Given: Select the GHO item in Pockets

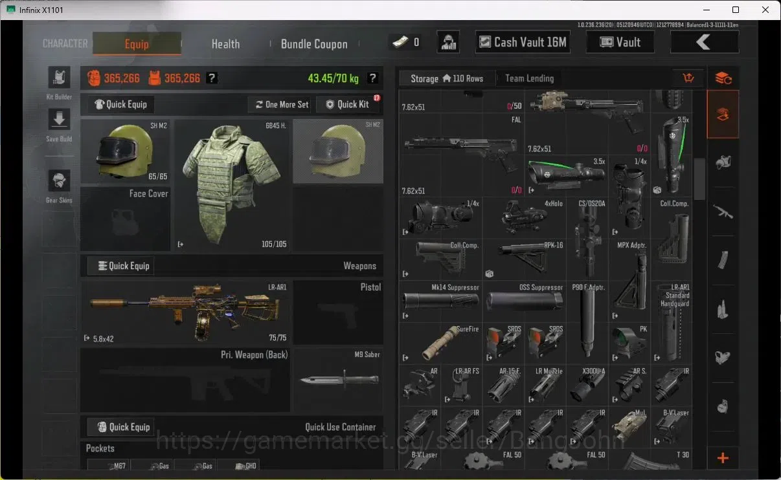Looking at the screenshot, I should pos(238,466).
